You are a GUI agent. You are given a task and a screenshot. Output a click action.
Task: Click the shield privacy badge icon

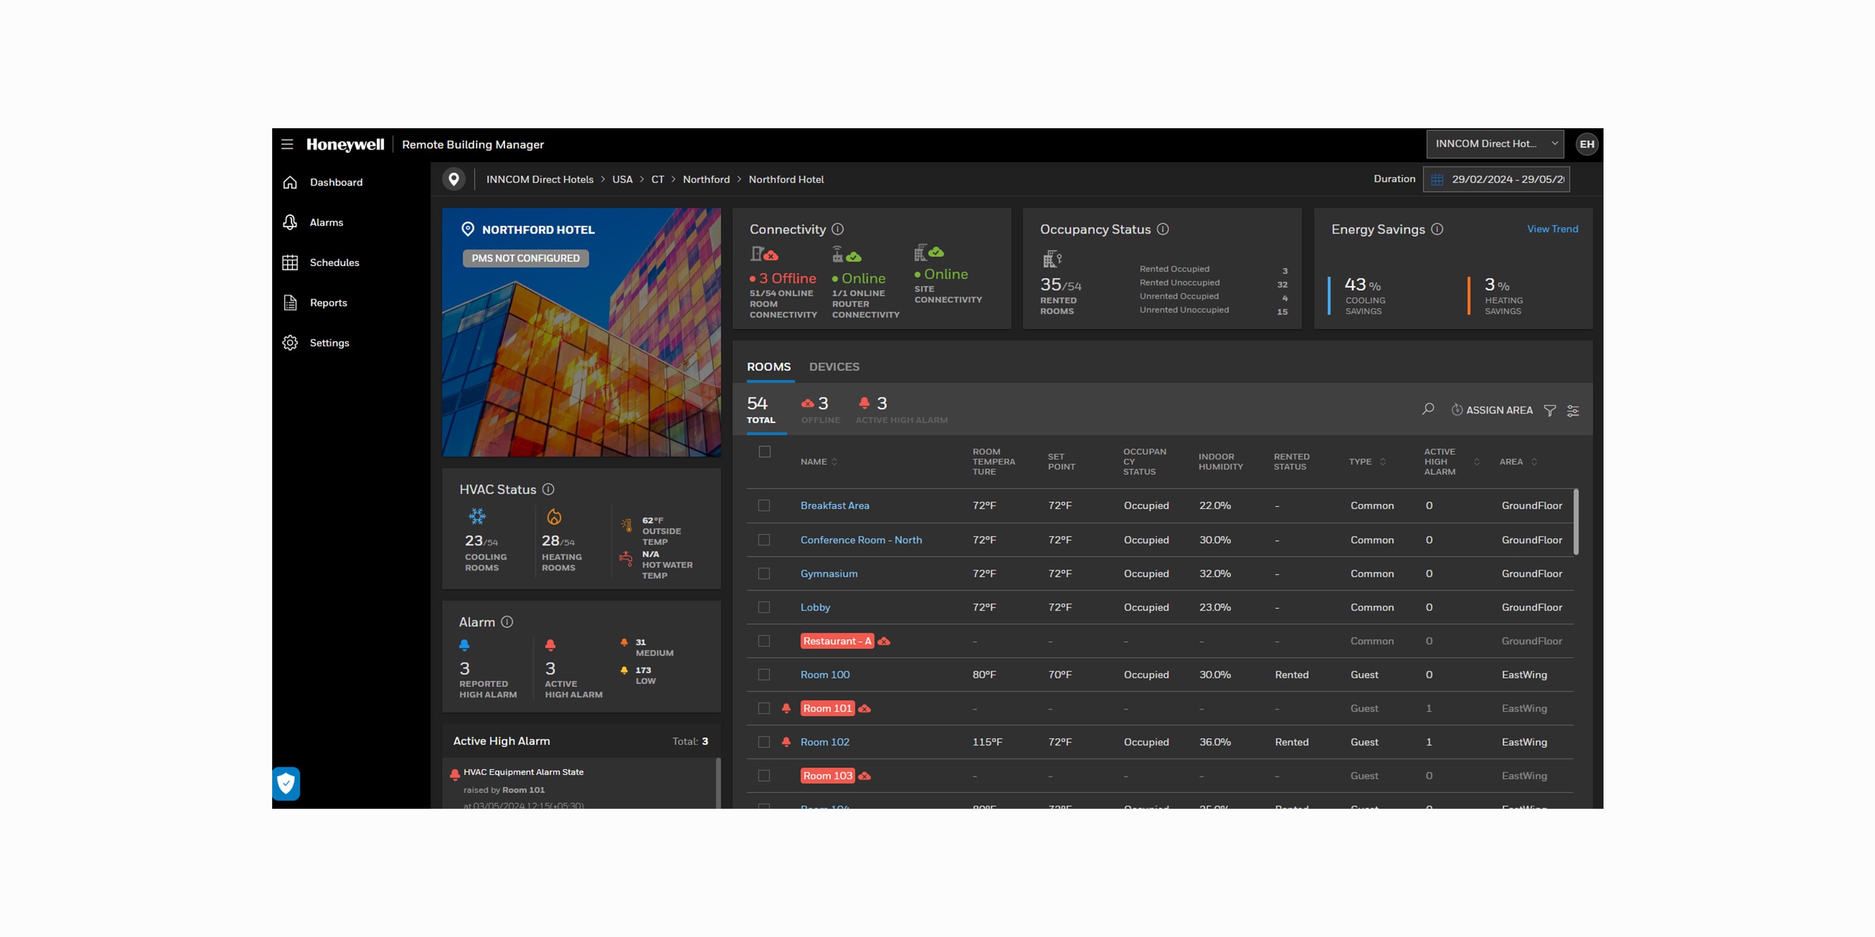tap(286, 783)
